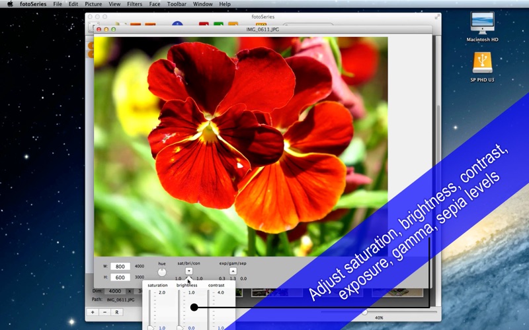The image size is (529, 330).
Task: Click the width field showing 800
Action: tap(120, 267)
